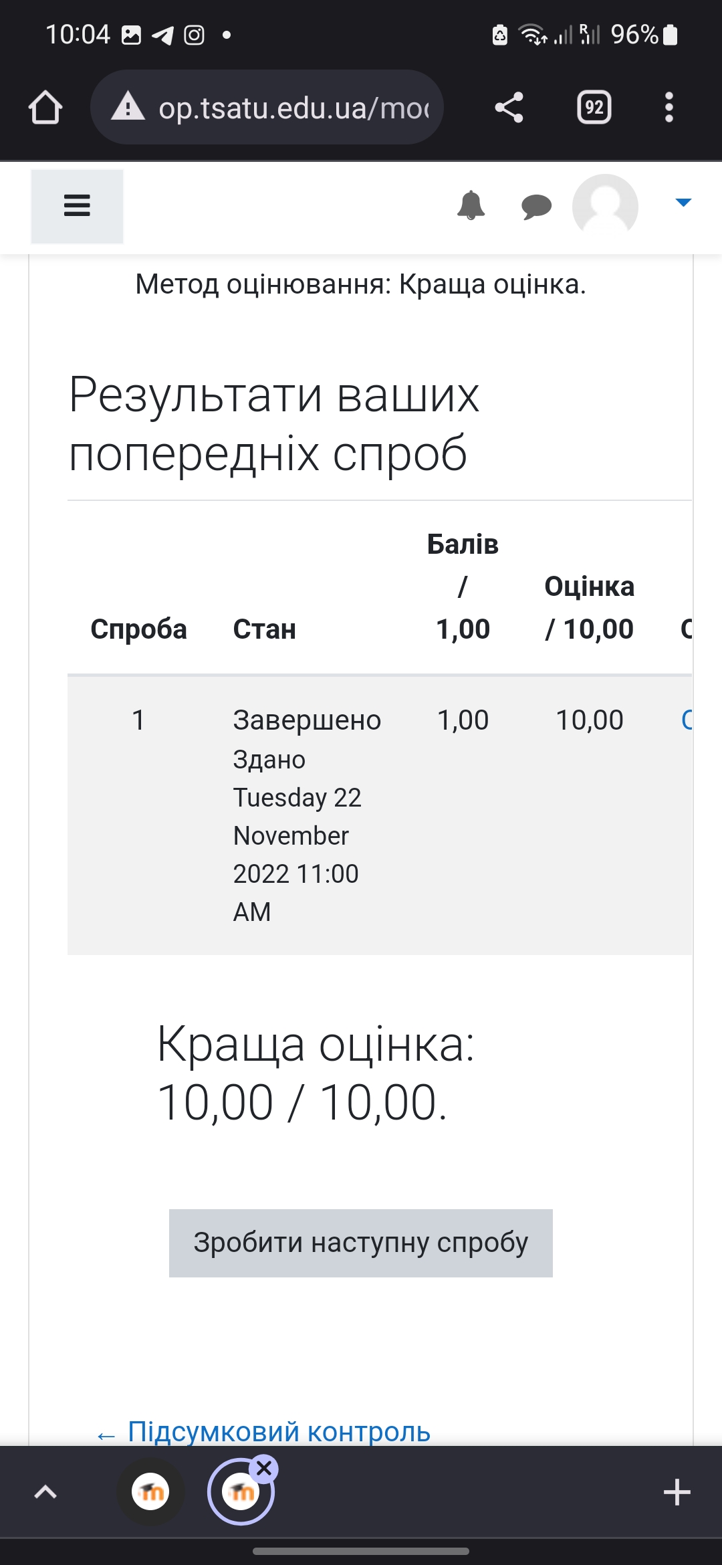The width and height of the screenshot is (722, 1565).
Task: Switch to the first Moodle tab
Action: pos(150,1492)
